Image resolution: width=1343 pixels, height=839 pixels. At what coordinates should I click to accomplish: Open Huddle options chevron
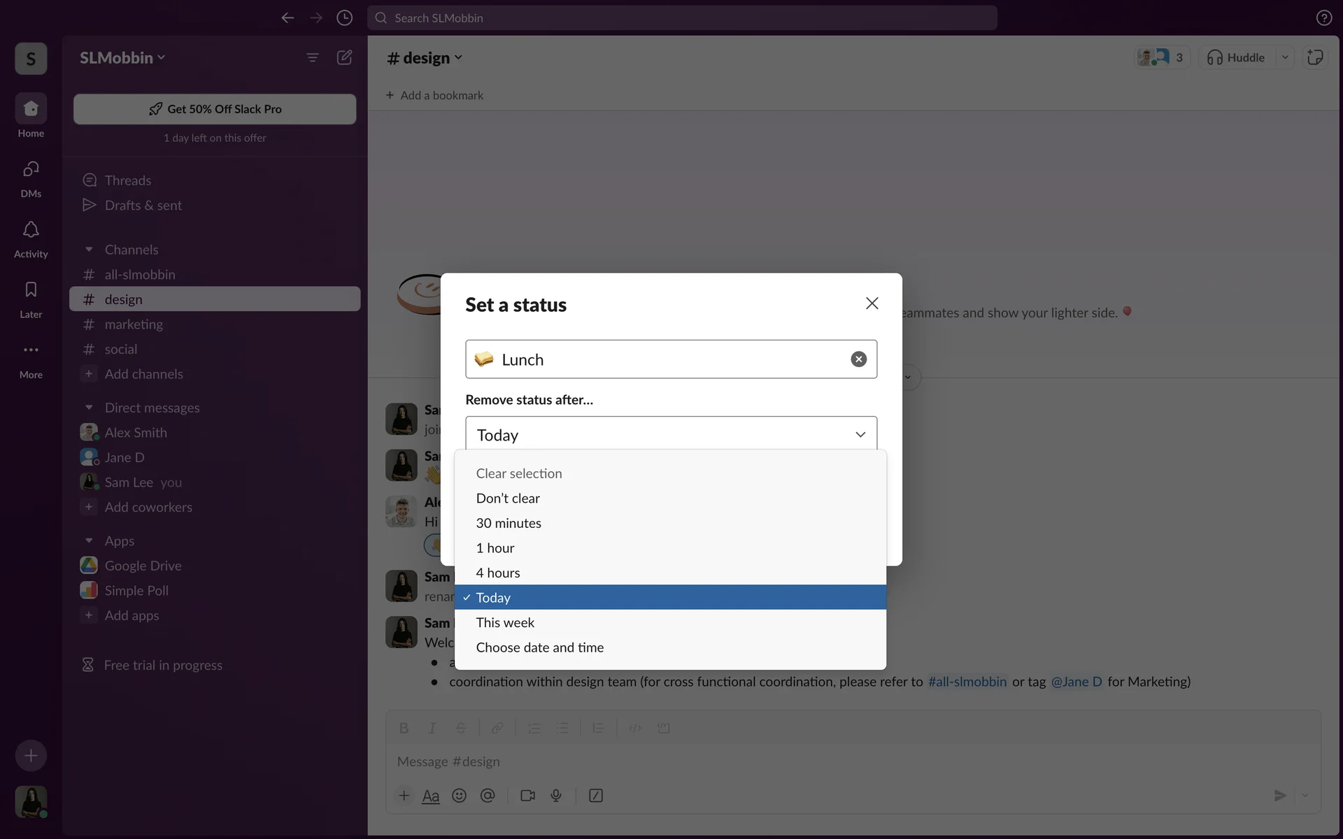[1285, 57]
